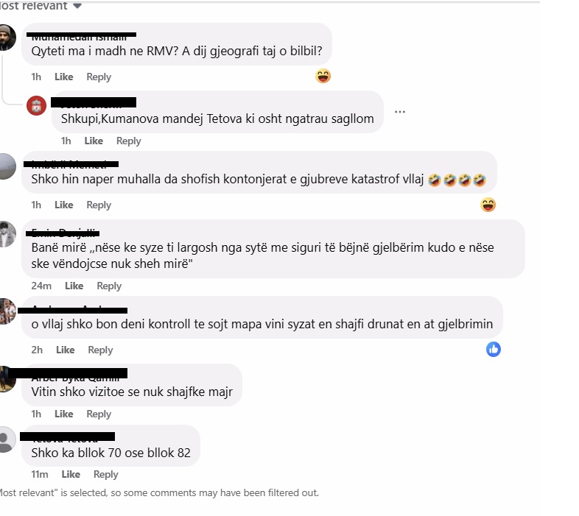The width and height of the screenshot is (579, 516).
Task: Reply to the Qyteti ma i madh comment
Action: point(99,77)
